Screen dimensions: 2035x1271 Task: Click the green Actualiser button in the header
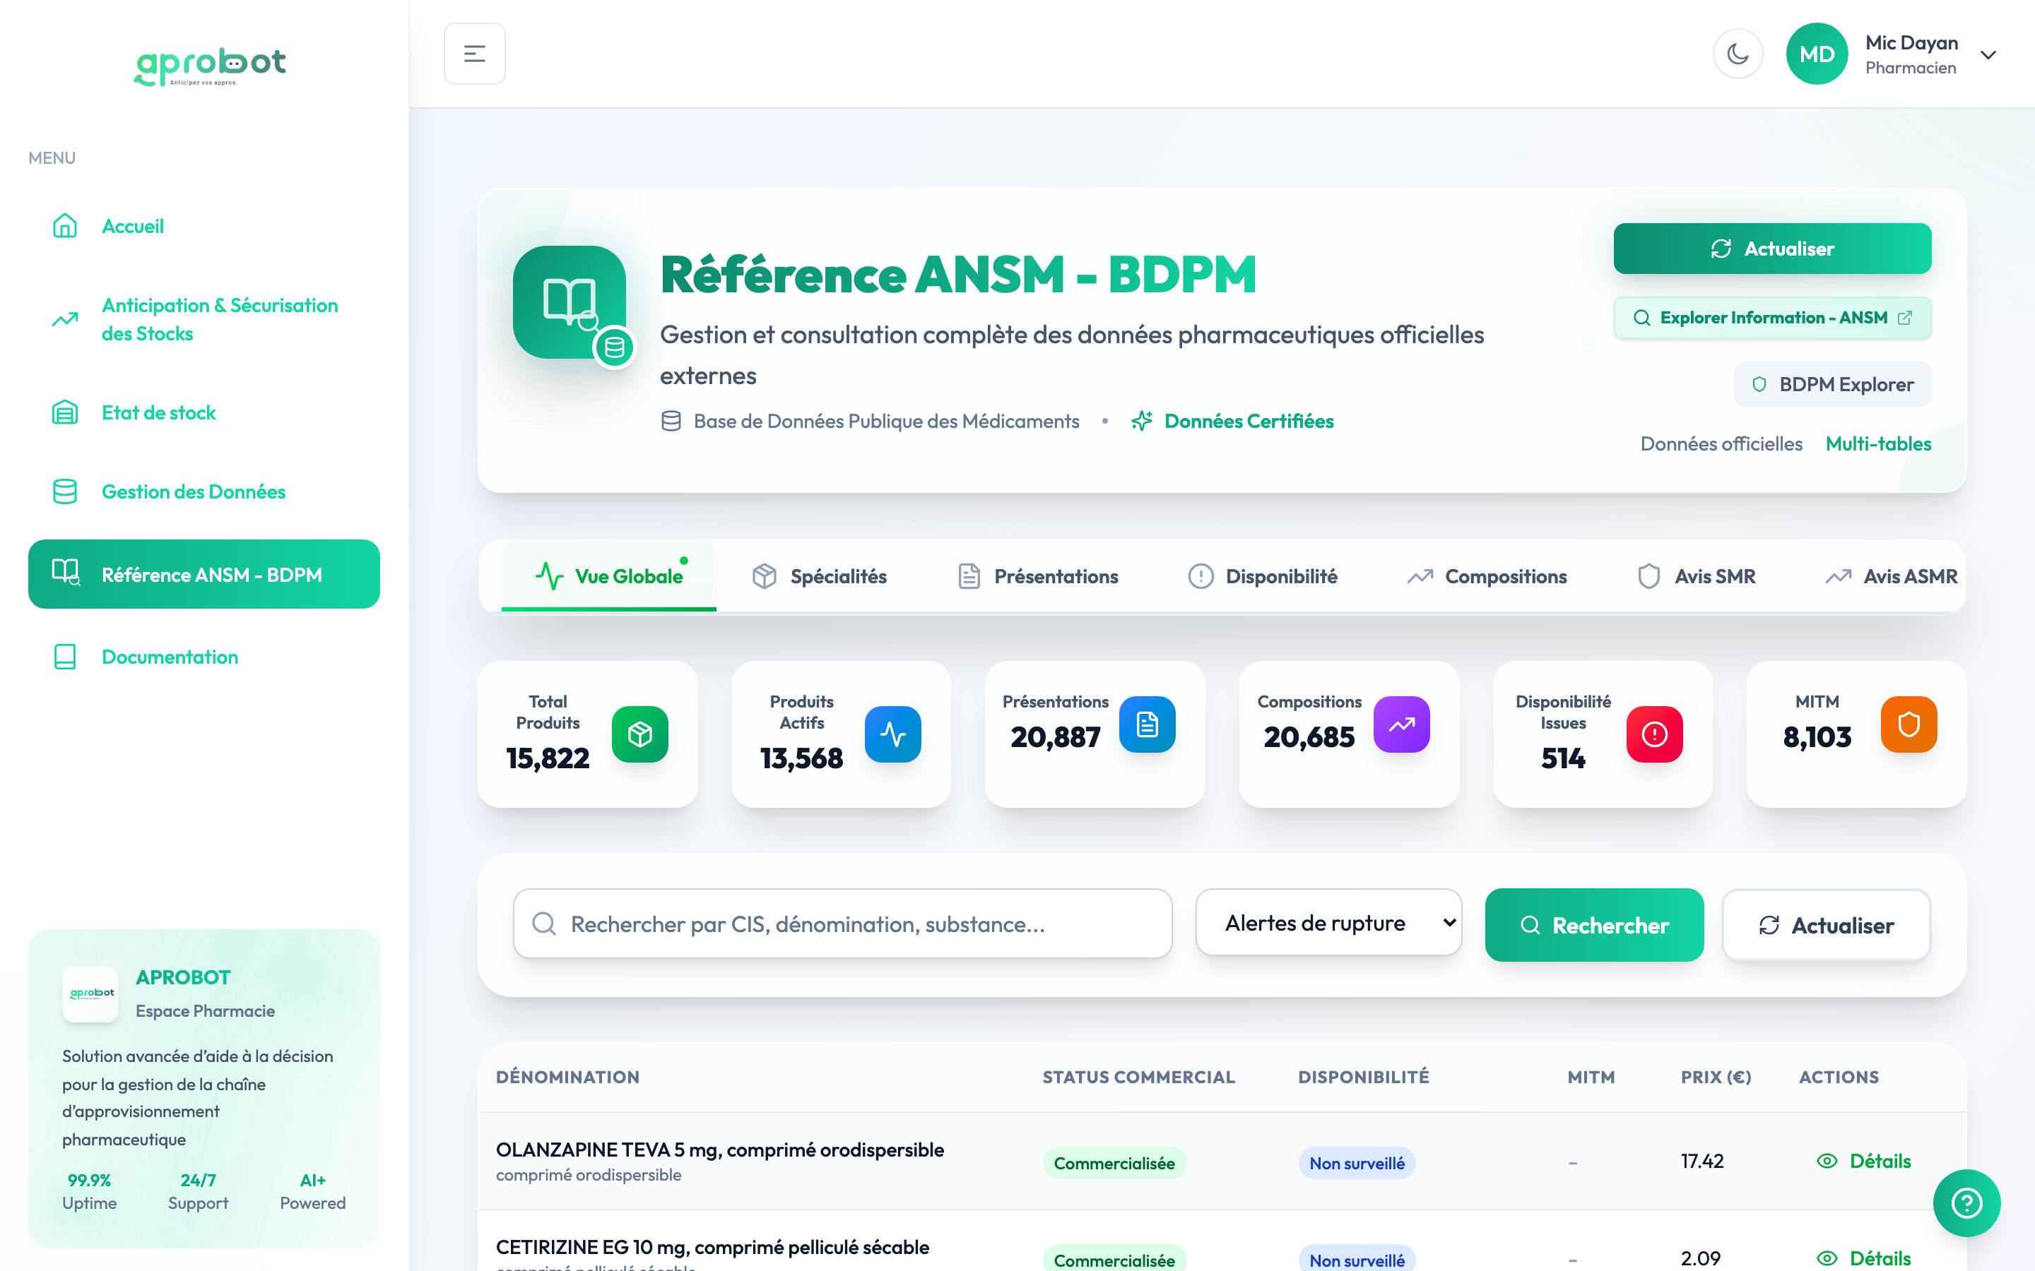coord(1772,249)
